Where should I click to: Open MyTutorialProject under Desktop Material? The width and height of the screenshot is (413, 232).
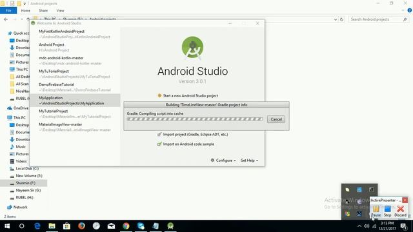[75, 113]
